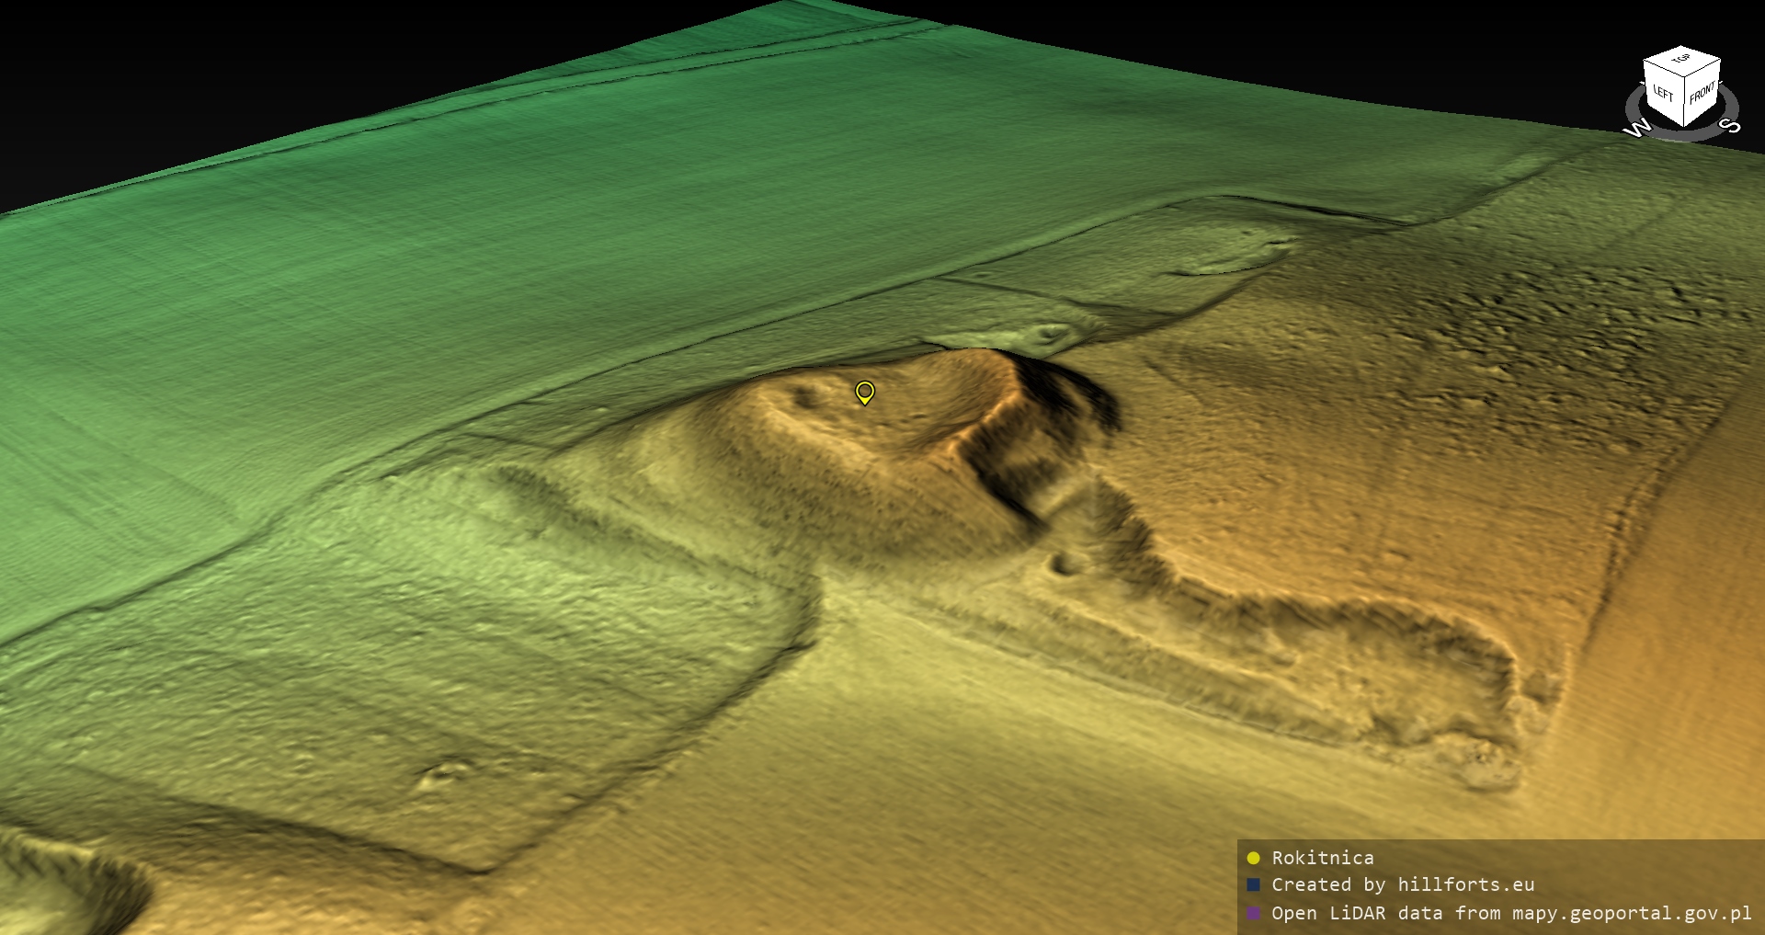The image size is (1765, 935).
Task: Click the yellow dot in the legend
Action: [1253, 858]
